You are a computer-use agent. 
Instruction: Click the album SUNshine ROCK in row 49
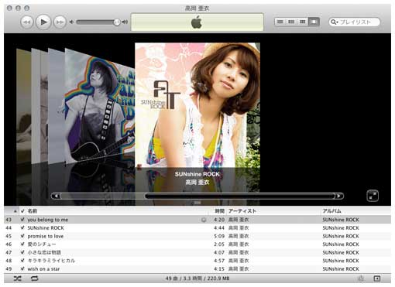coord(341,269)
